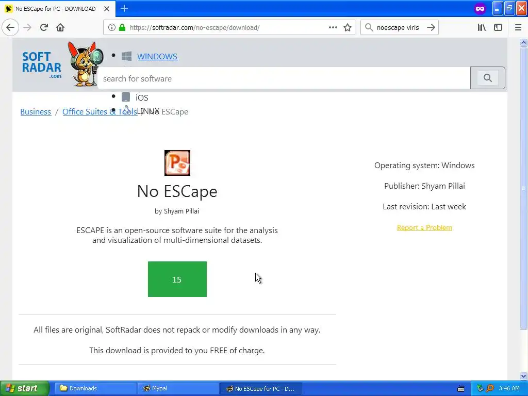Click the site search magnifier button
528x396 pixels.
(x=488, y=78)
